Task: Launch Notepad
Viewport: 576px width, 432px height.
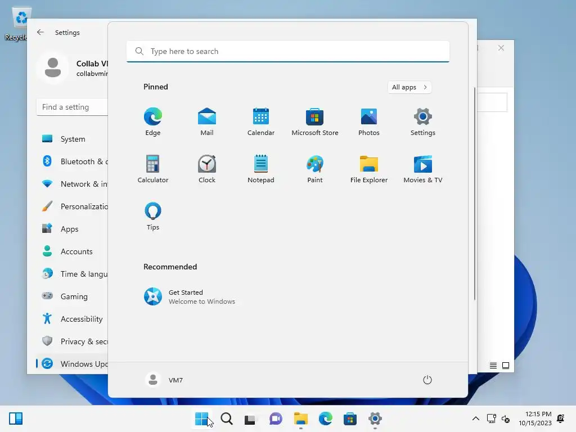Action: (261, 169)
